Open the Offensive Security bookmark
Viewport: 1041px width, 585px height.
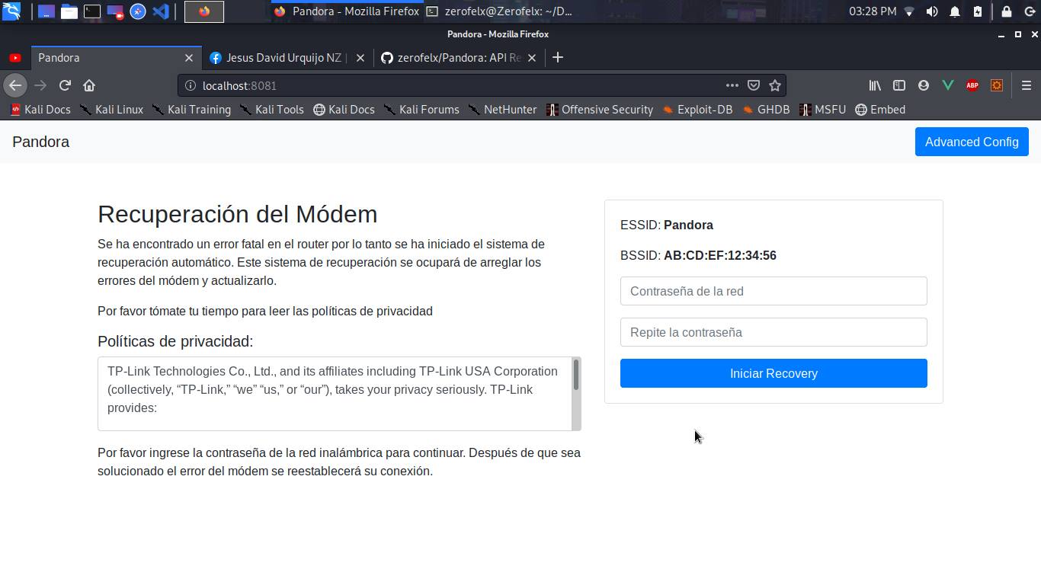[x=600, y=110]
